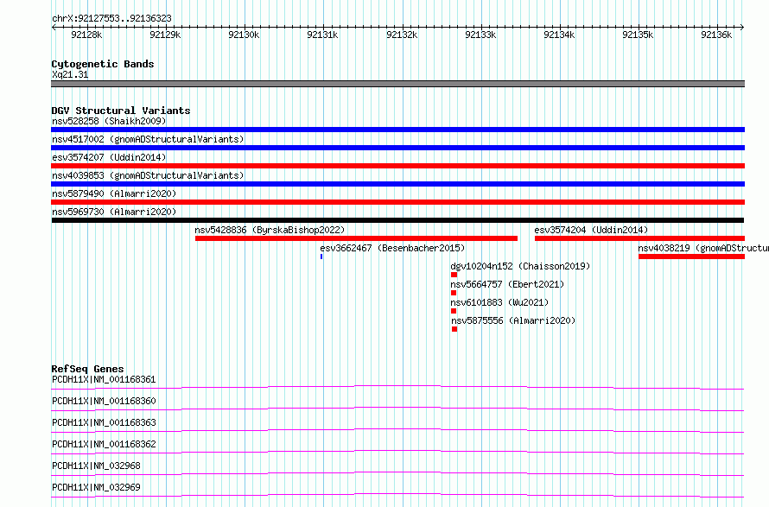Click the 92130k position on the ruler
Image resolution: width=769 pixels, height=507 pixels.
[244, 35]
